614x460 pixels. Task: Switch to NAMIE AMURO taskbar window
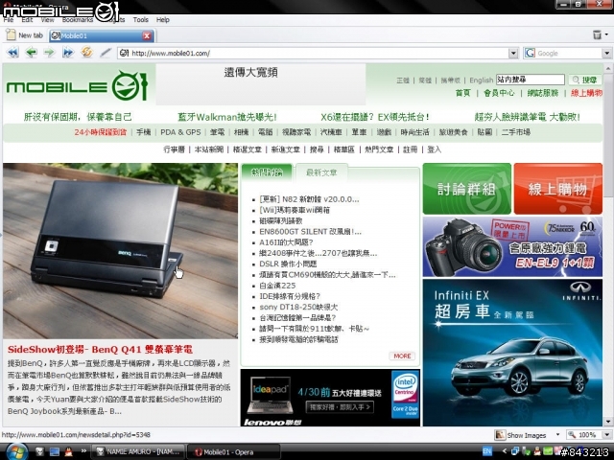[x=138, y=451]
